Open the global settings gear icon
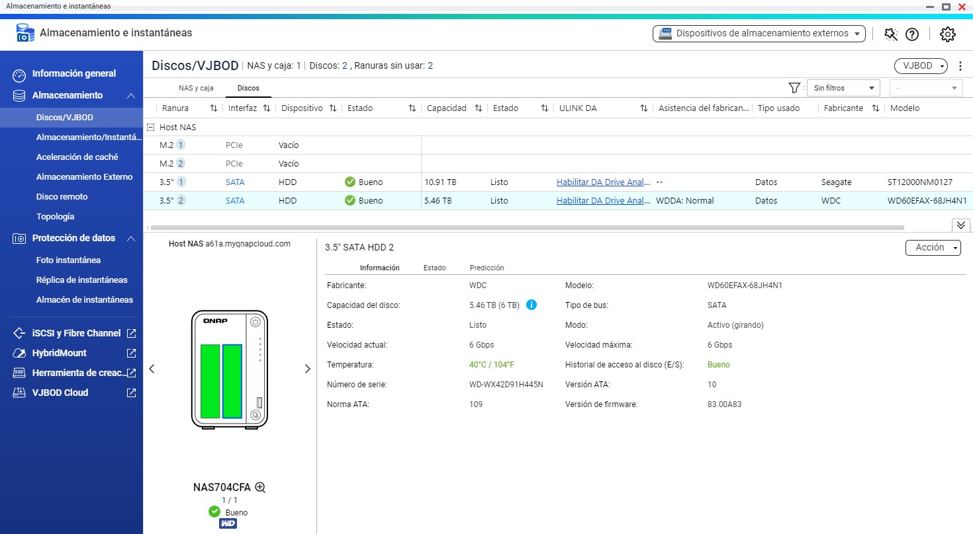Image resolution: width=973 pixels, height=534 pixels. [948, 34]
